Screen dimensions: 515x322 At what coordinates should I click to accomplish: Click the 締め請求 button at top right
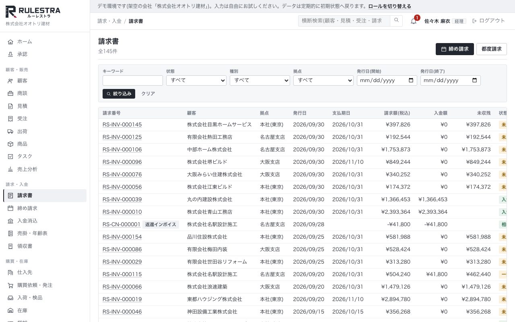coord(455,49)
